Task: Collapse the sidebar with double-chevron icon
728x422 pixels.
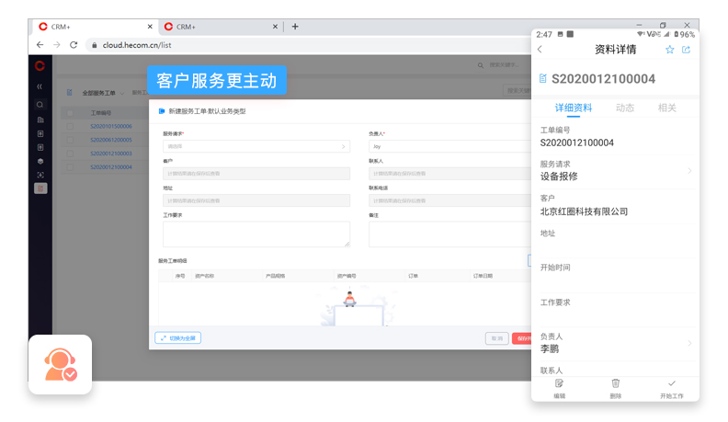Action: pyautogui.click(x=40, y=86)
